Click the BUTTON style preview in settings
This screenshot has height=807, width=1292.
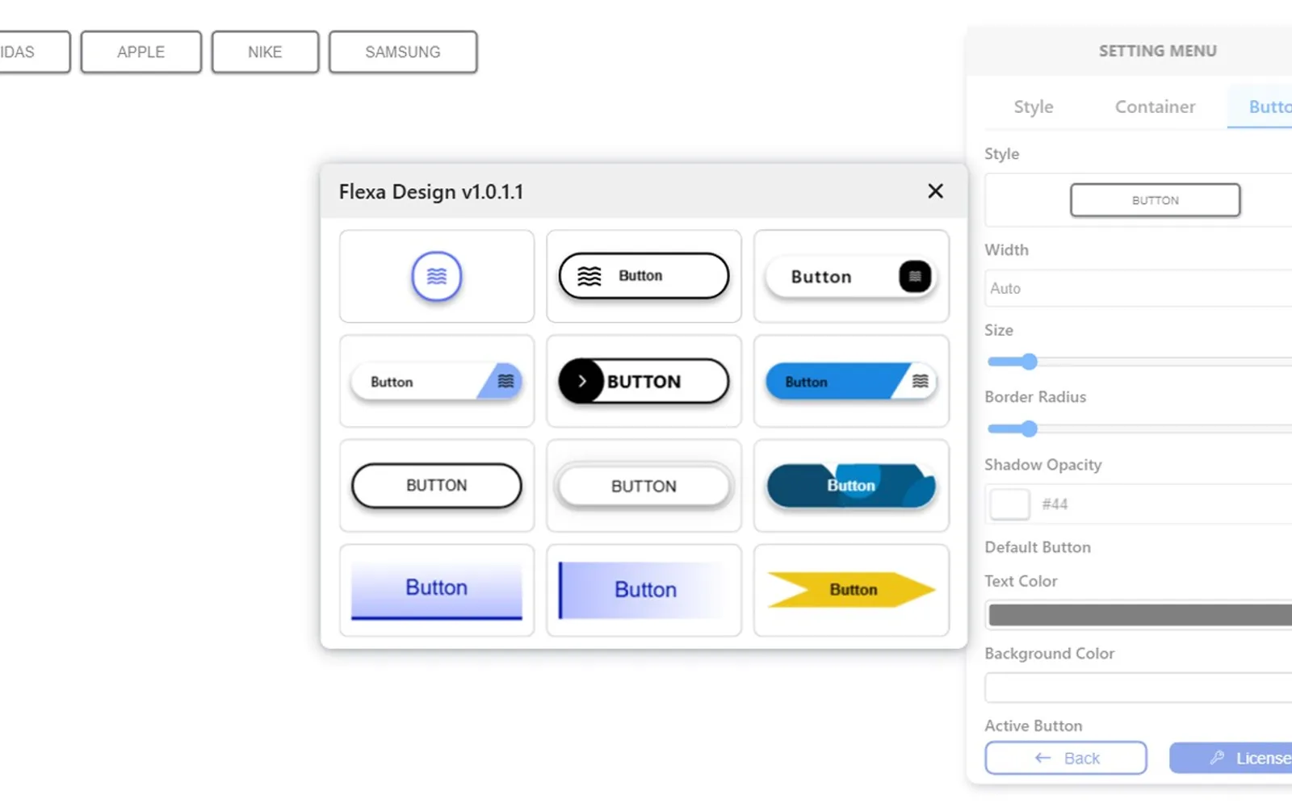(x=1155, y=200)
